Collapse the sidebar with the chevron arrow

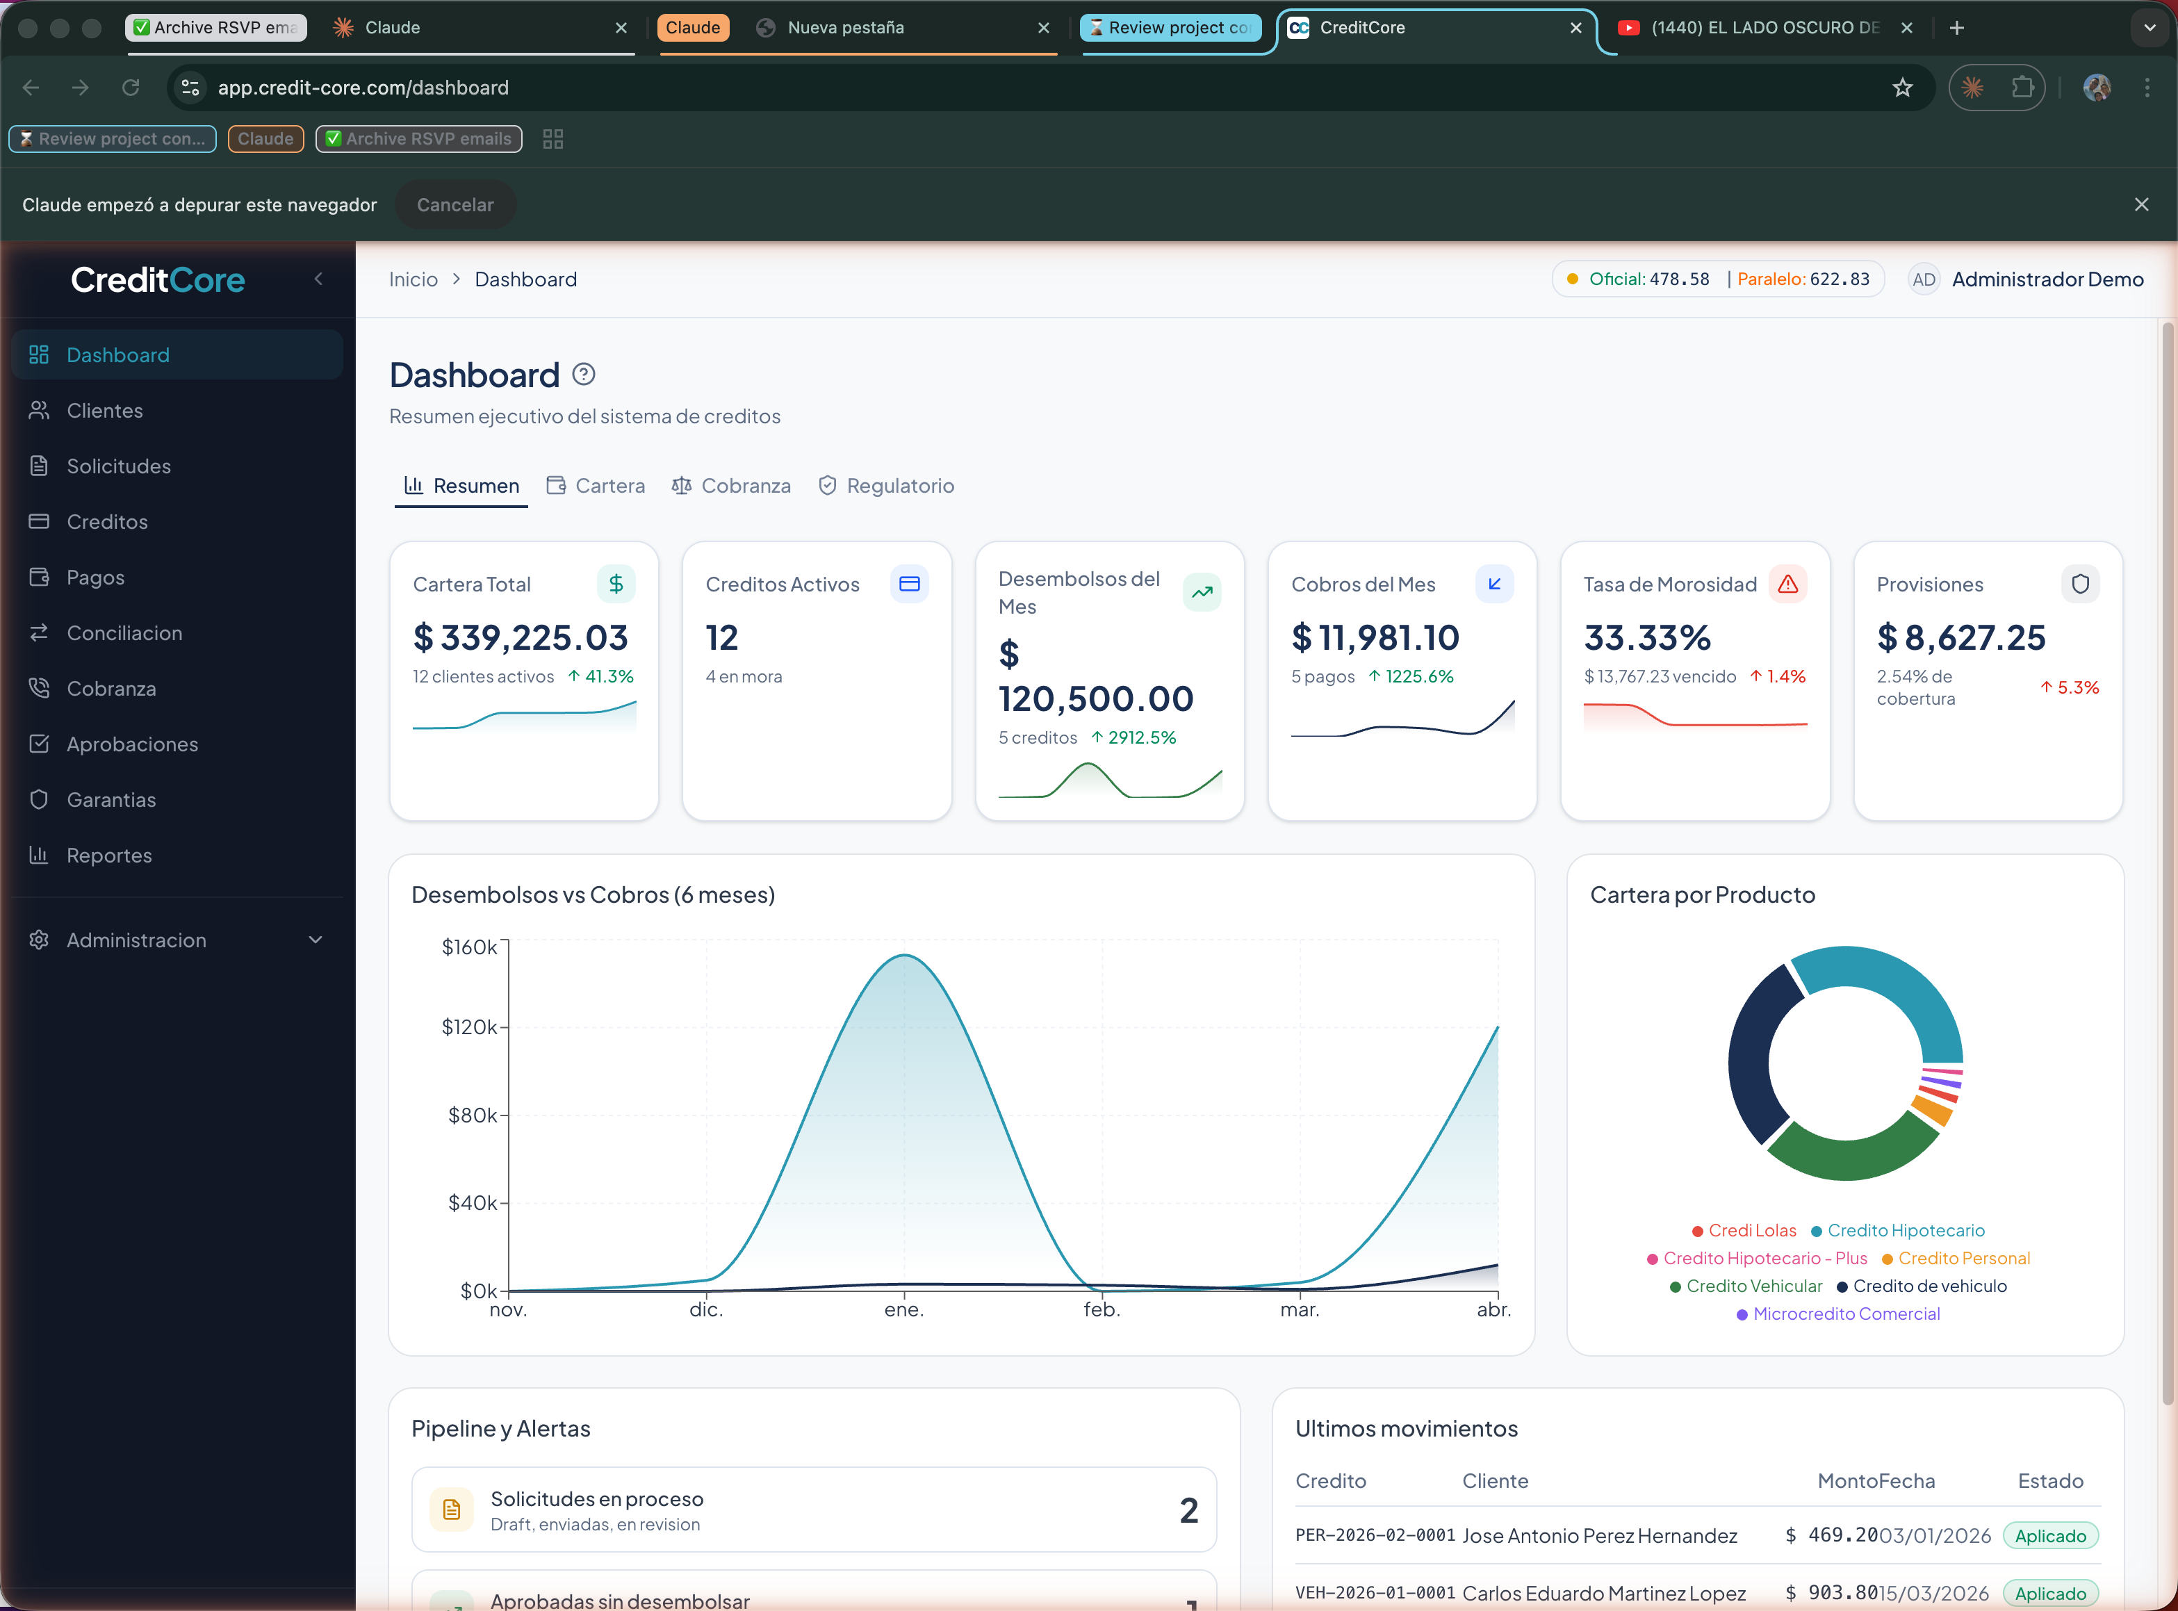319,279
